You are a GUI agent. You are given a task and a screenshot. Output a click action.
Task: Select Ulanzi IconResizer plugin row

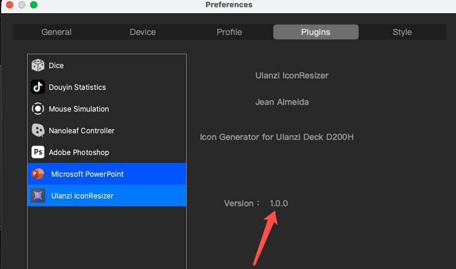107,195
